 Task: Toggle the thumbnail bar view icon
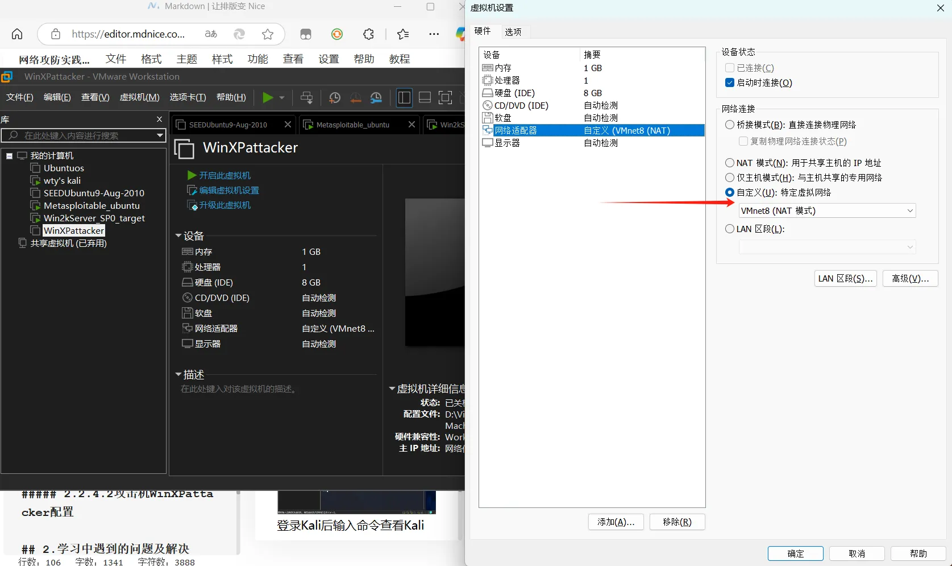click(x=425, y=97)
